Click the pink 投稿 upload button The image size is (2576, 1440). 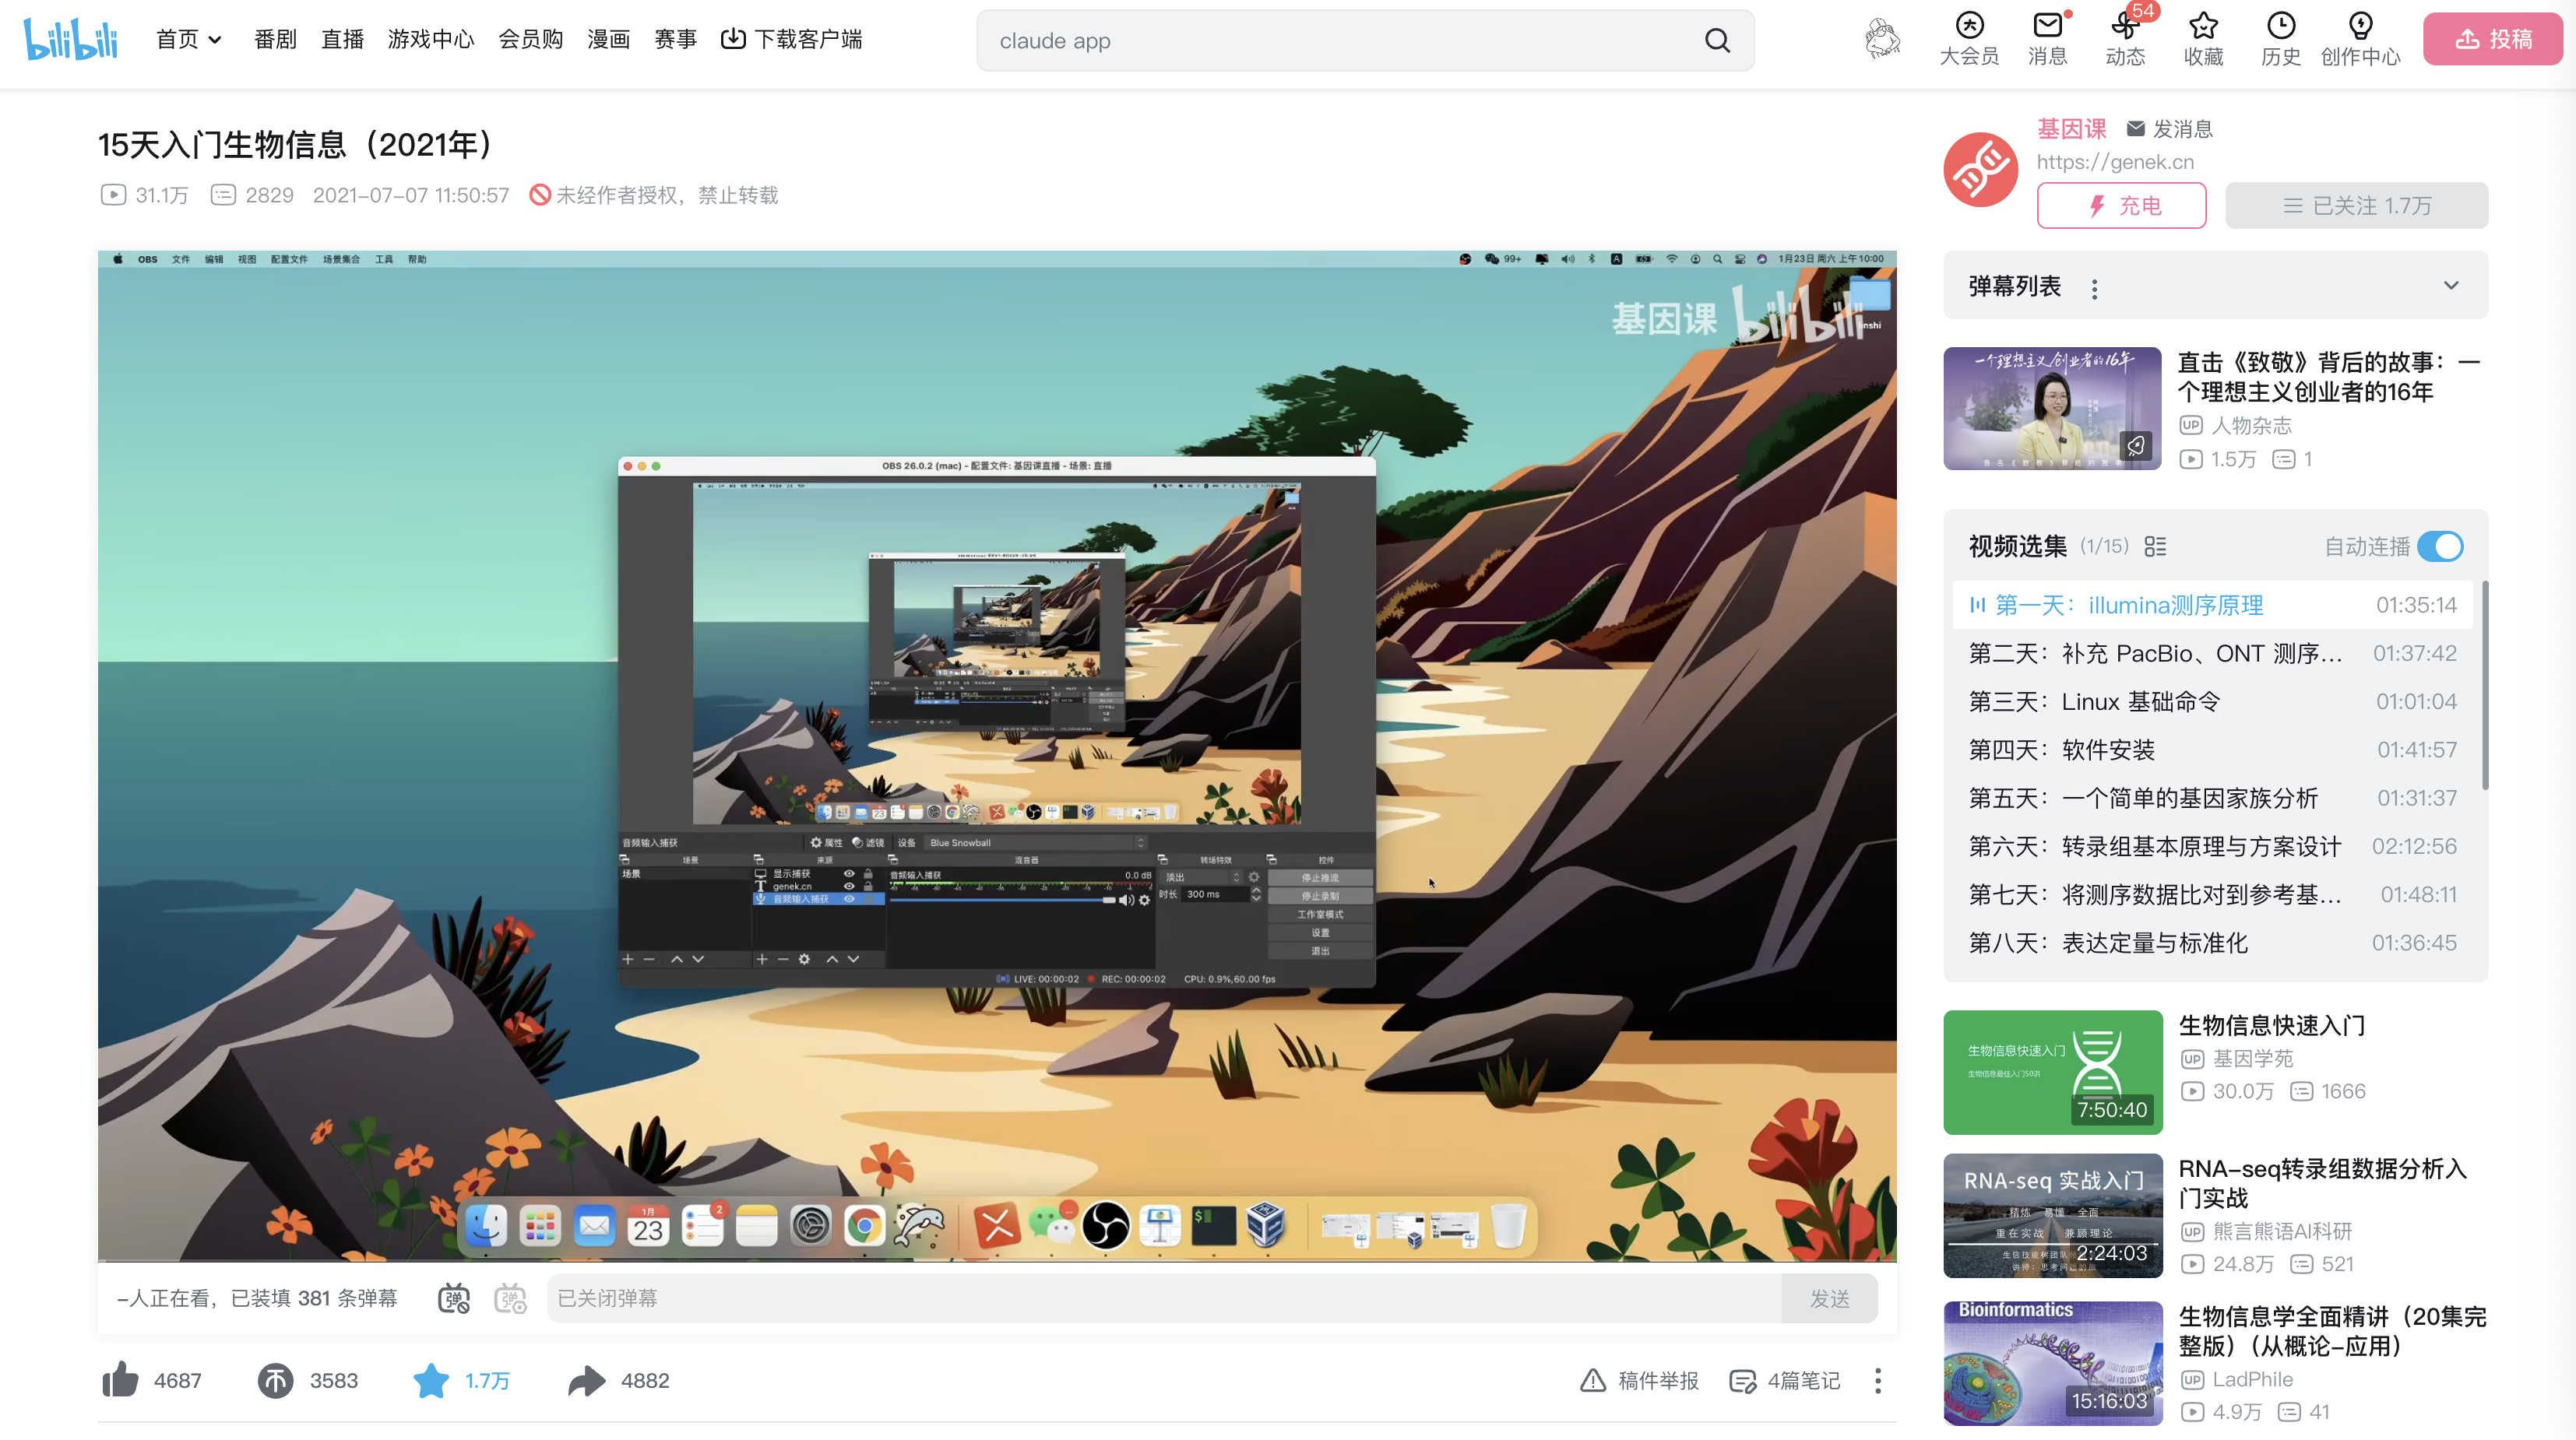click(x=2492, y=39)
